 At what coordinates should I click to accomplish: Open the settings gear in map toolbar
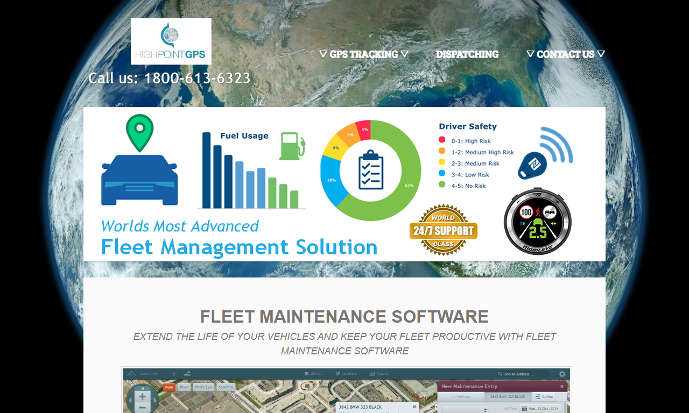point(562,374)
